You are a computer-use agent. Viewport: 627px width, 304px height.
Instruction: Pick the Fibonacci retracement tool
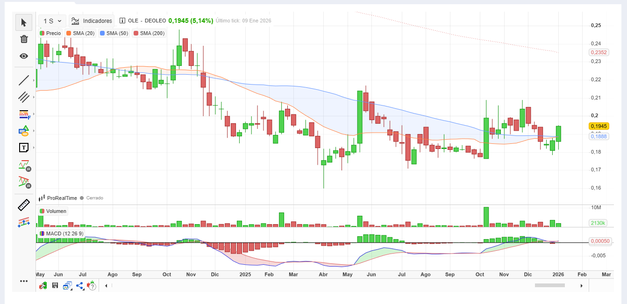coord(24,114)
